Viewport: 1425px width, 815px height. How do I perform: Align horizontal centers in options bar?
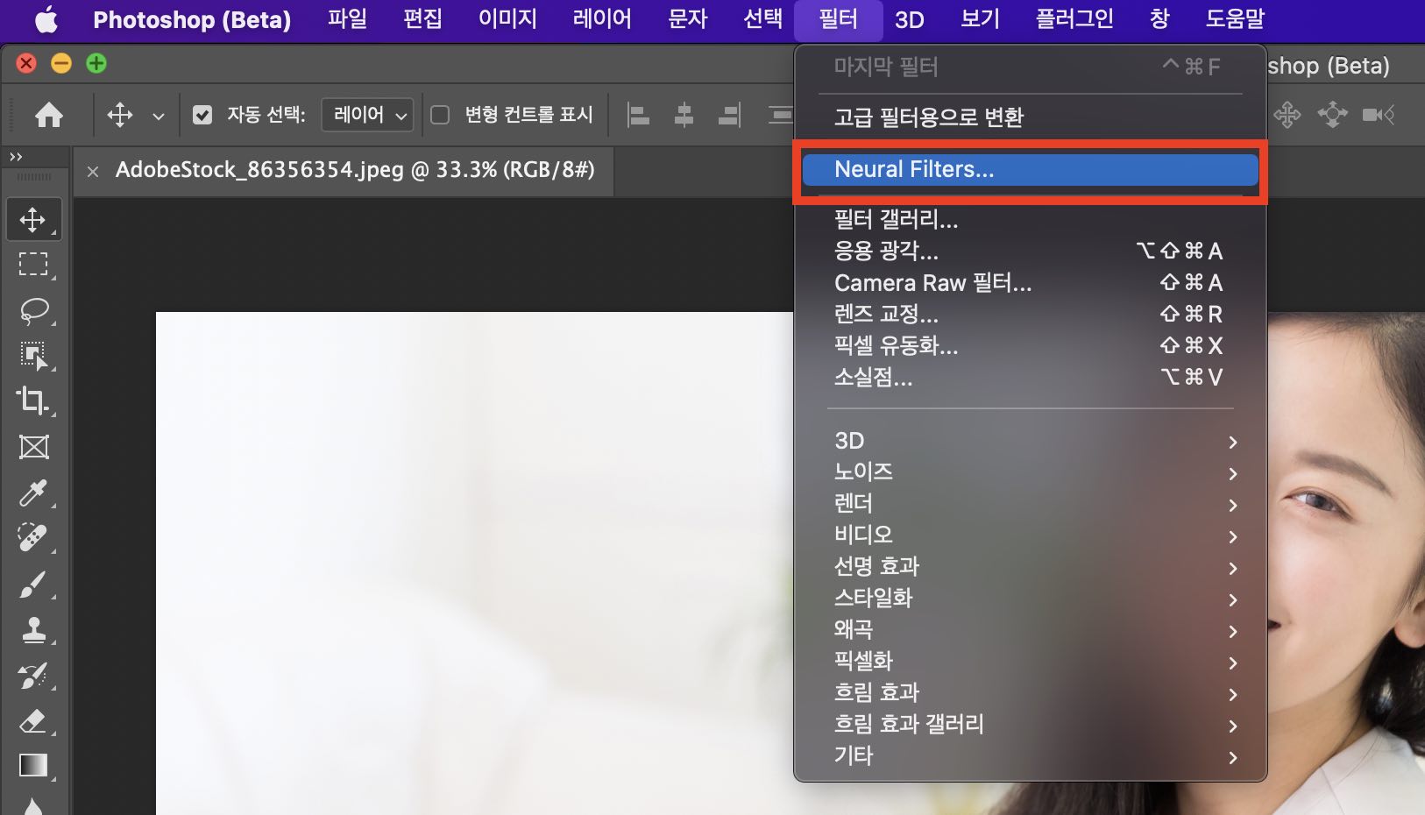tap(684, 115)
